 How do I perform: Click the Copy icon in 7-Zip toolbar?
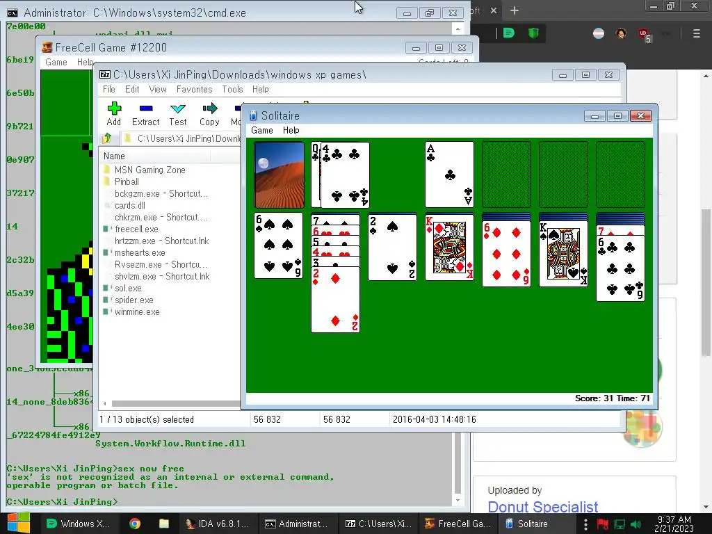click(x=209, y=114)
